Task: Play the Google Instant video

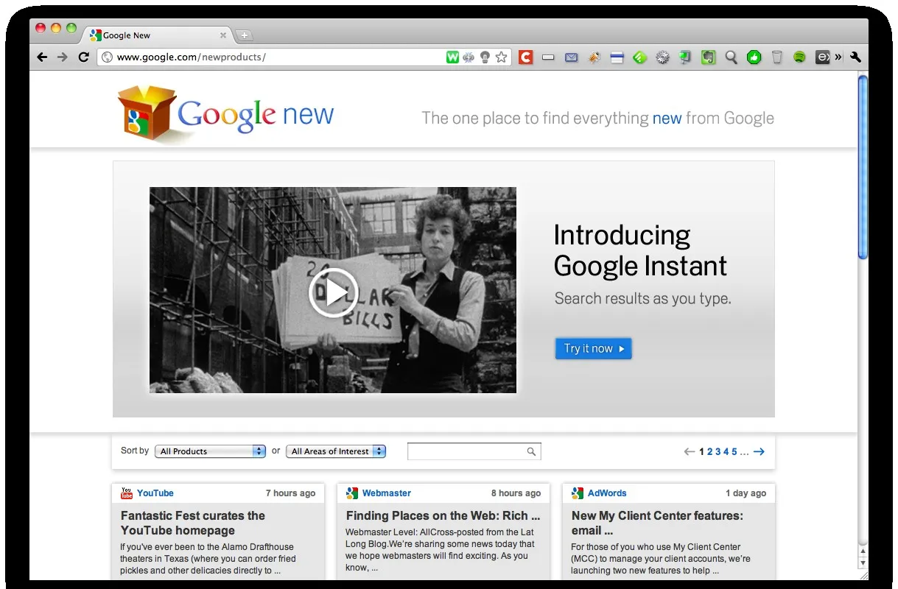Action: pyautogui.click(x=333, y=292)
